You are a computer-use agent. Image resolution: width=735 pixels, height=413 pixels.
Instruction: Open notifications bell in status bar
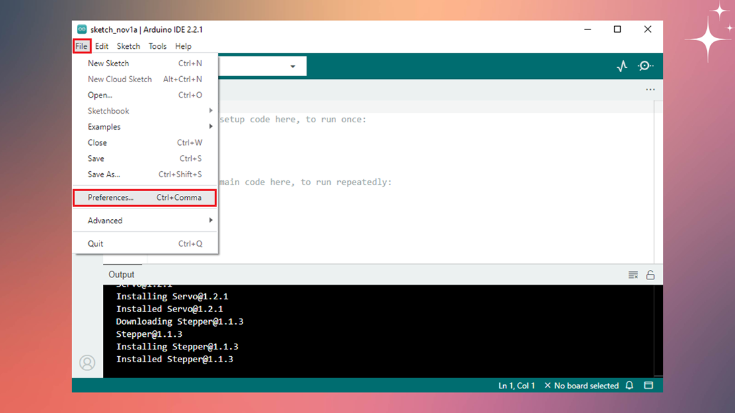(629, 386)
